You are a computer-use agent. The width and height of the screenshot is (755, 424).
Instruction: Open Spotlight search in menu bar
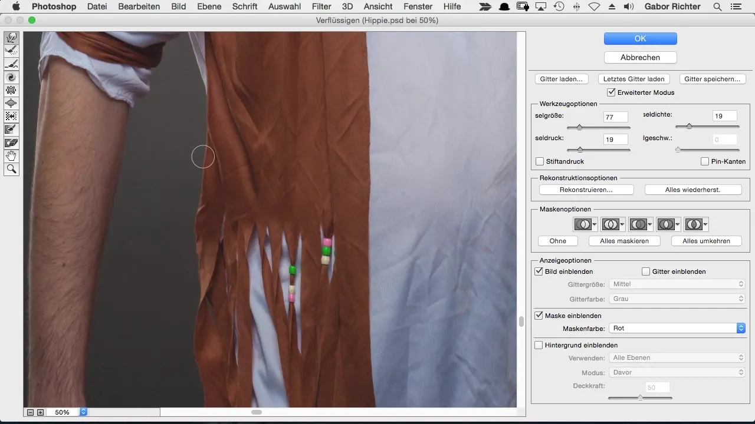(717, 6)
